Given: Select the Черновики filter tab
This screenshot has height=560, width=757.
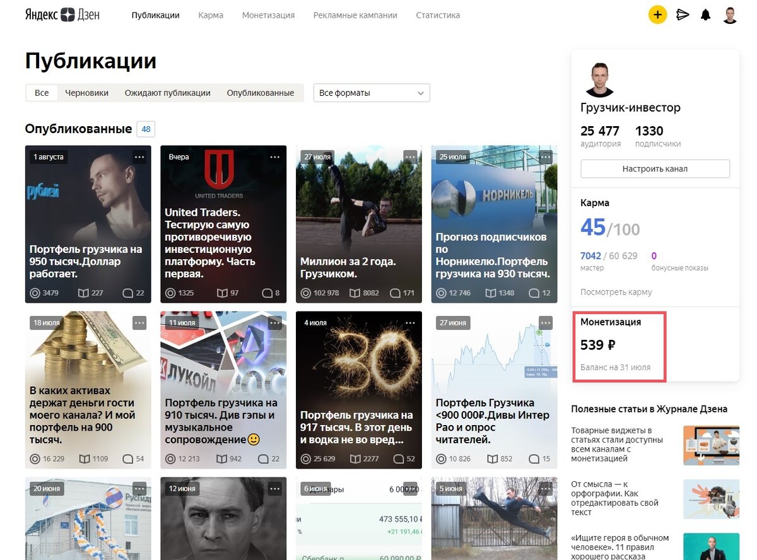Looking at the screenshot, I should pyautogui.click(x=86, y=93).
